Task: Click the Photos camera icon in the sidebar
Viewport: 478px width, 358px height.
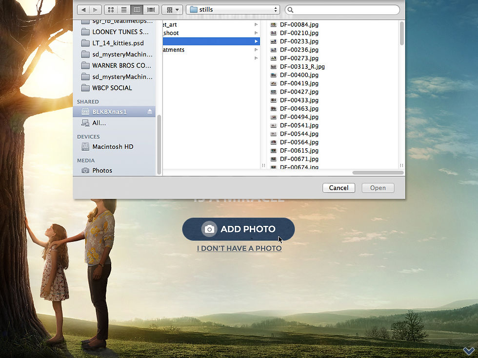Action: (85, 170)
